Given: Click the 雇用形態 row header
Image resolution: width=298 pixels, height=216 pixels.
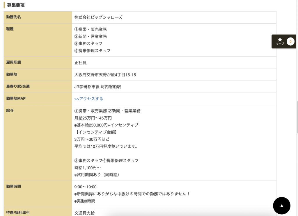Looking at the screenshot, I should (x=14, y=63).
